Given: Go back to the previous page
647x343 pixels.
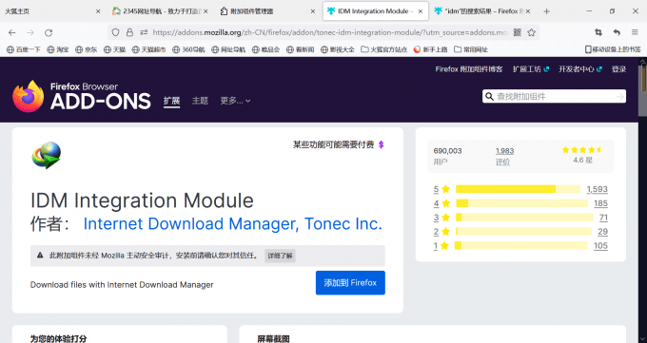Looking at the screenshot, I should tap(12, 32).
